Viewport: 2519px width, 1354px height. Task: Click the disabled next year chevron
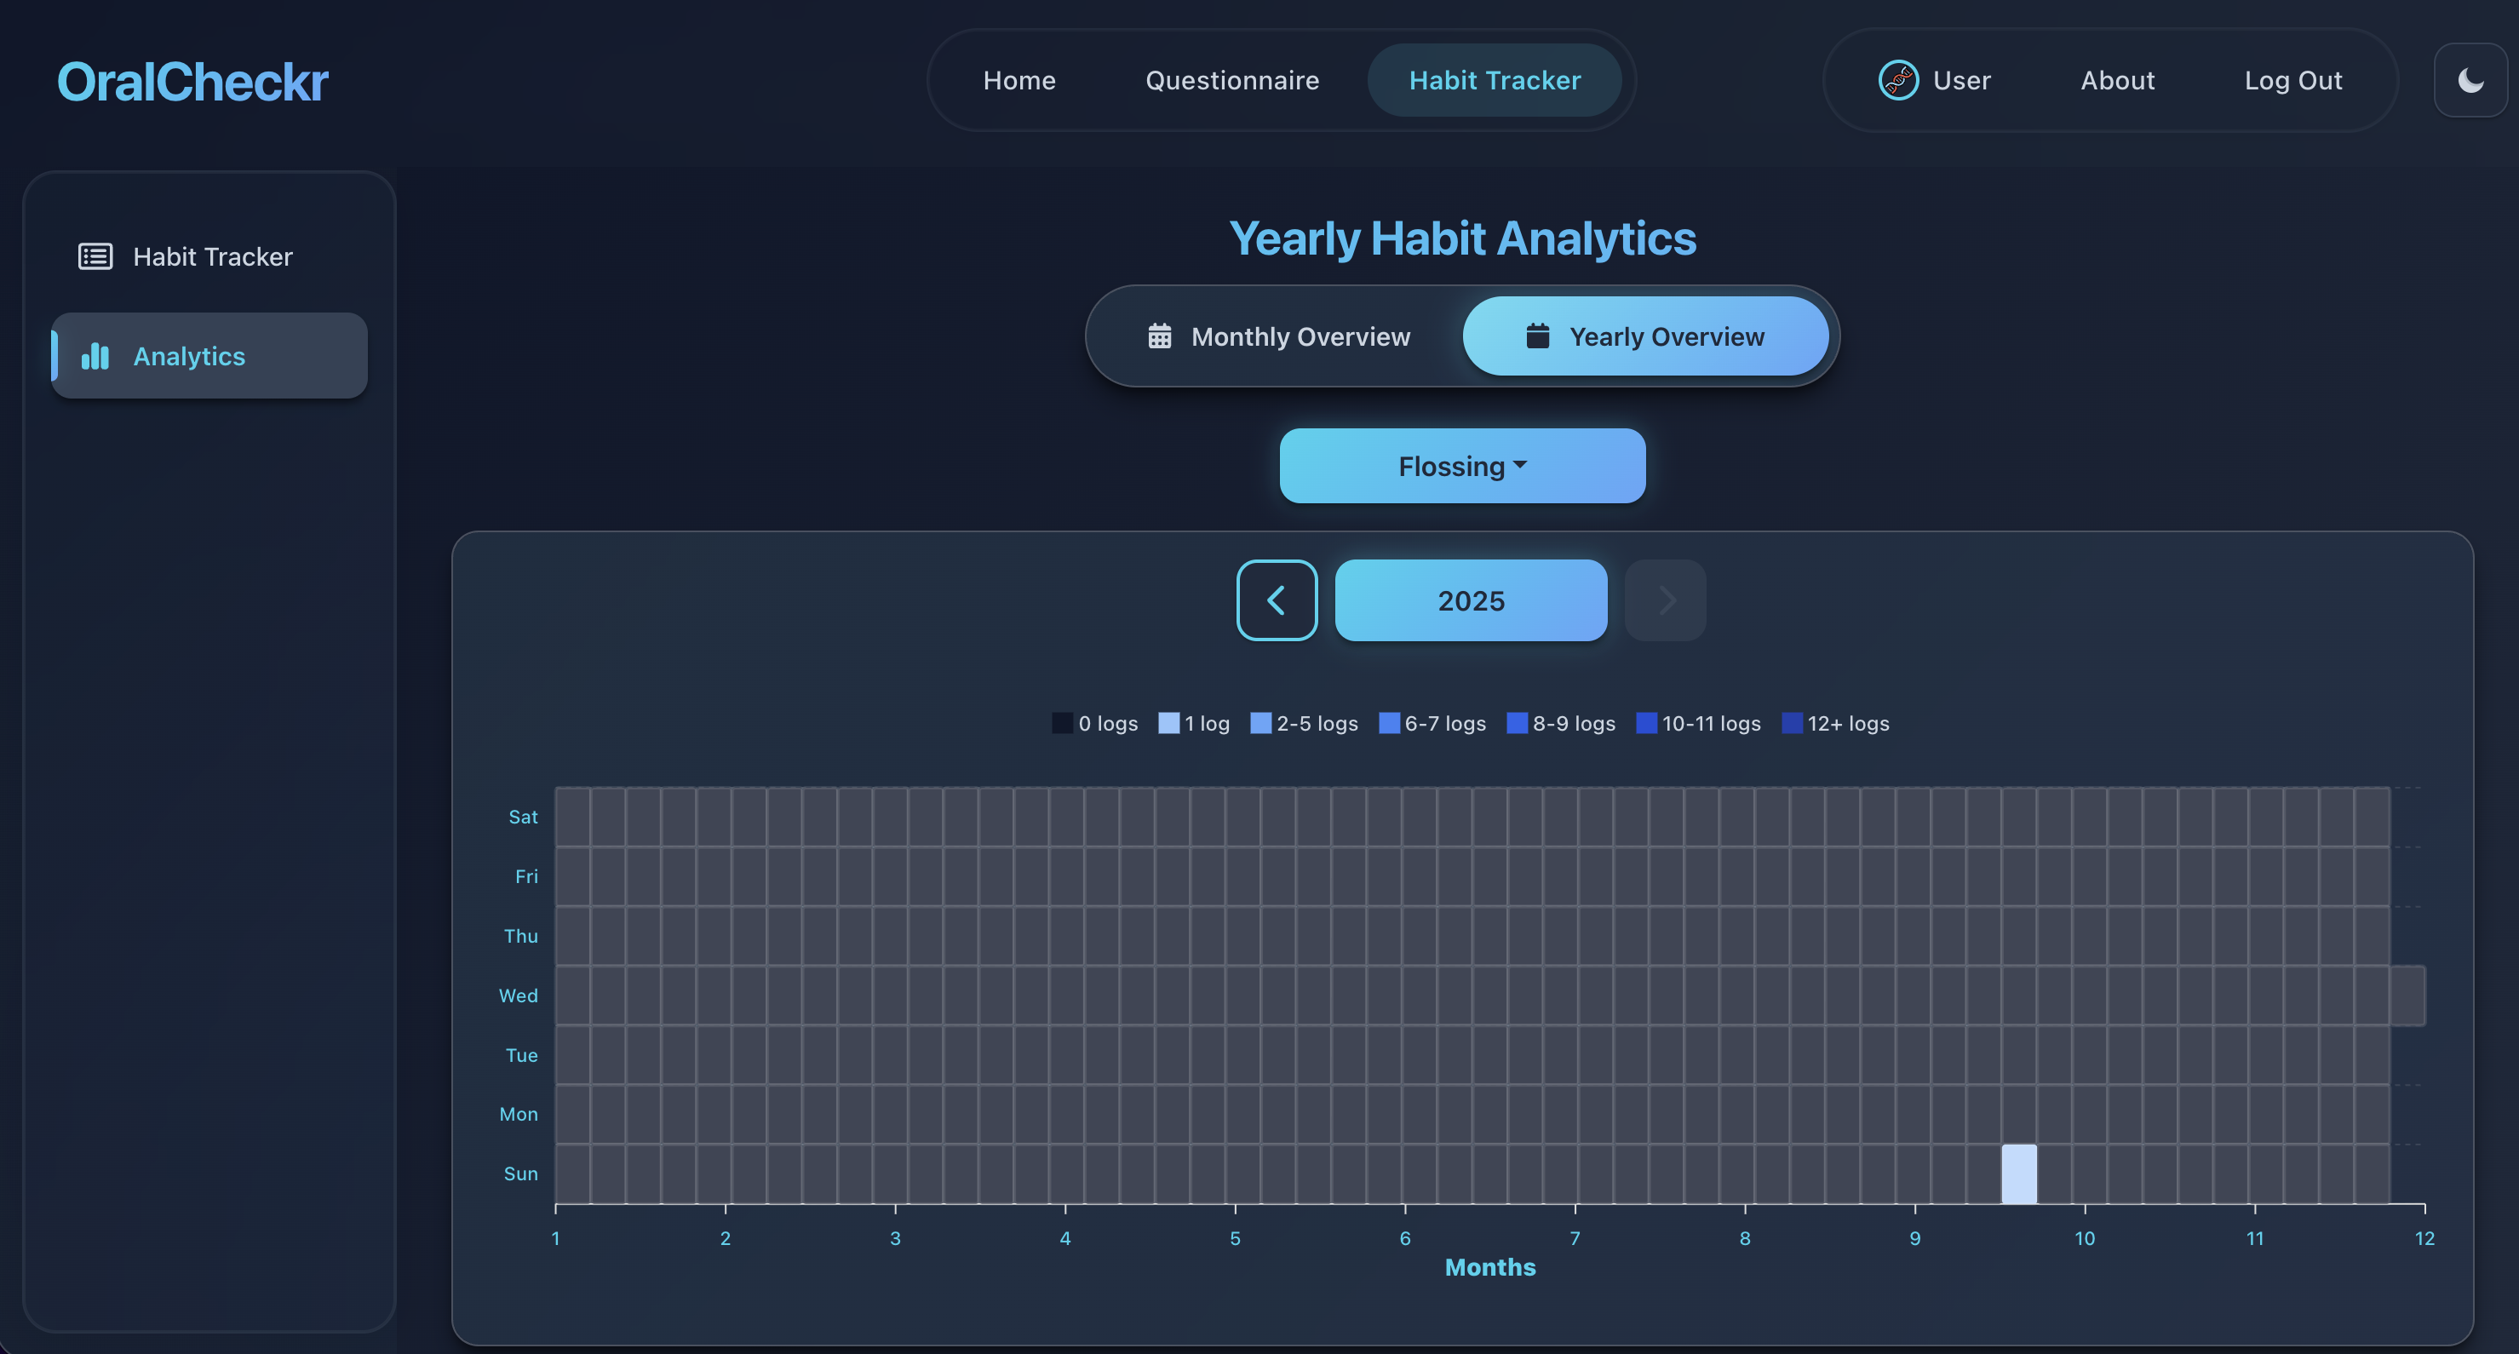pos(1666,600)
